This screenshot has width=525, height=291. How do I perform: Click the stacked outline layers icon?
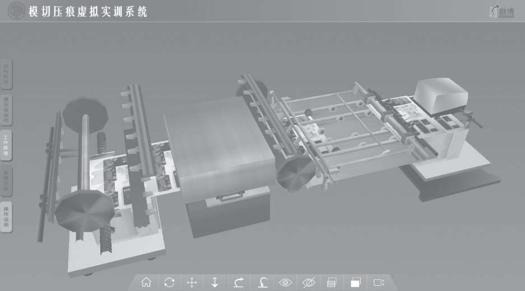coord(332,283)
